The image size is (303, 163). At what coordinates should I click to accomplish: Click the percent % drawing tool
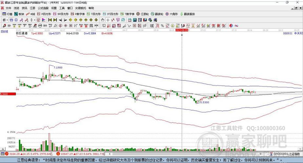click(162, 26)
